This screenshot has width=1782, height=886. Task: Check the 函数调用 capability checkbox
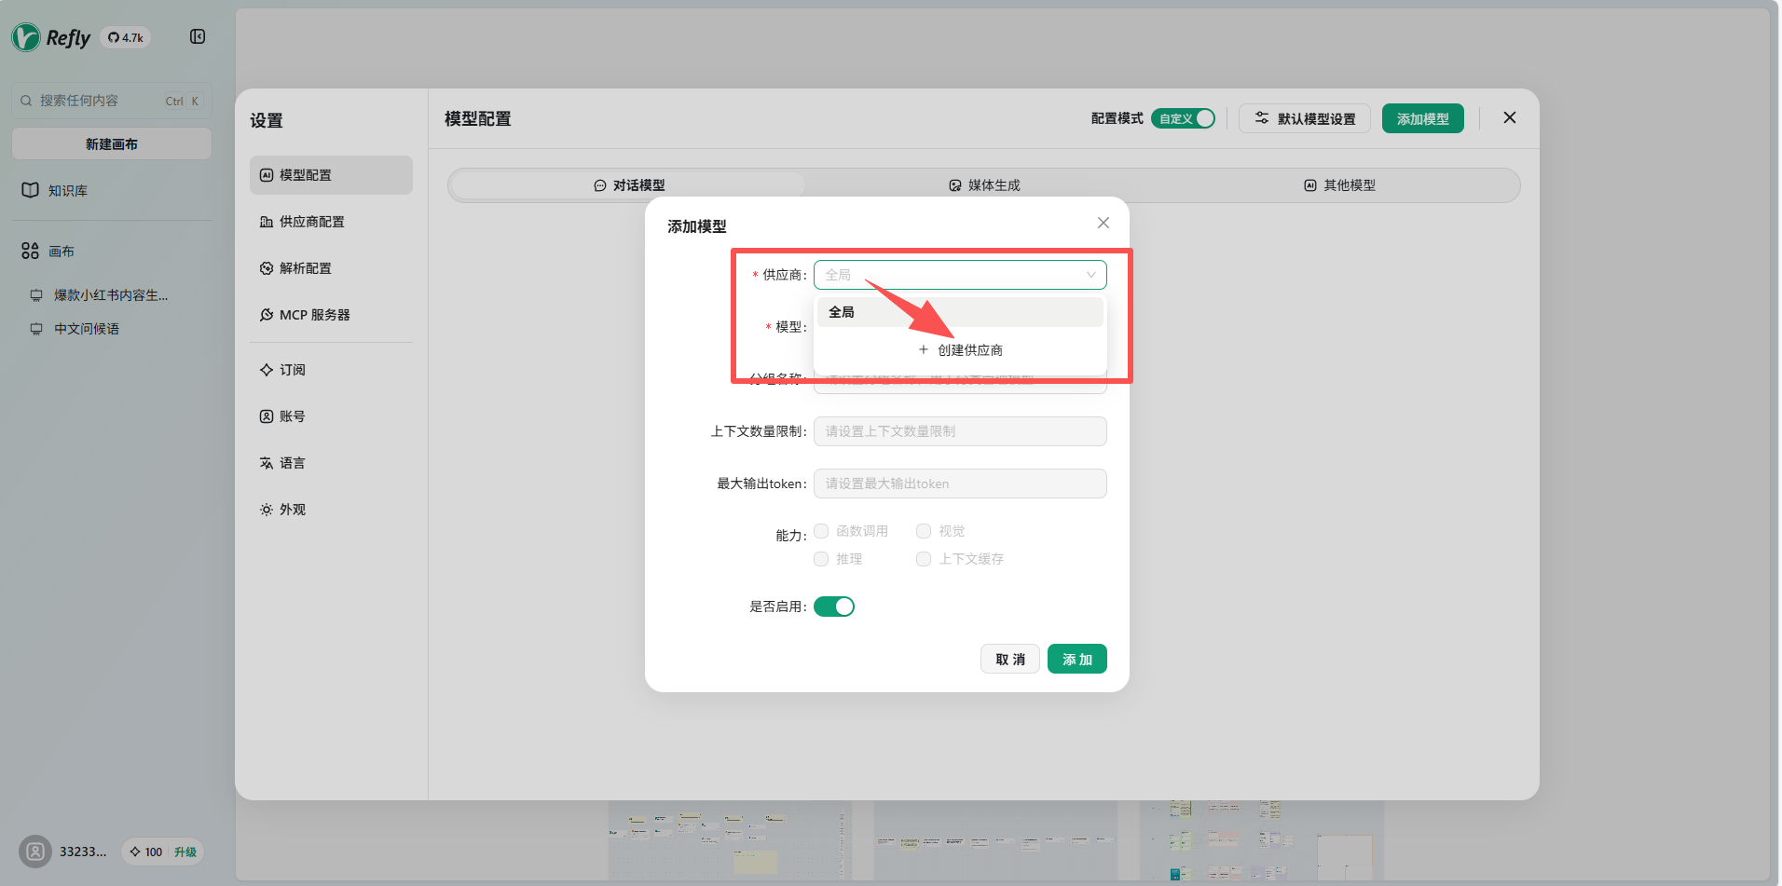pyautogui.click(x=821, y=531)
